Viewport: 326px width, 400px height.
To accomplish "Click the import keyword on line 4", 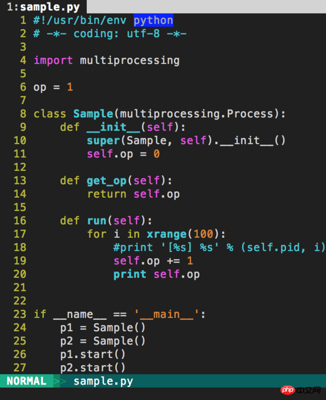I will click(x=53, y=60).
